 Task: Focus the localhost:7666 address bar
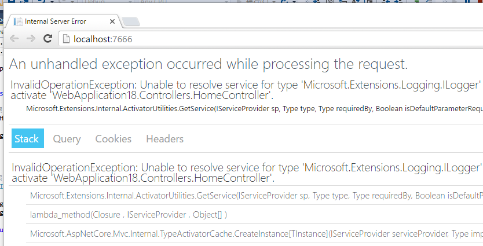click(x=271, y=39)
